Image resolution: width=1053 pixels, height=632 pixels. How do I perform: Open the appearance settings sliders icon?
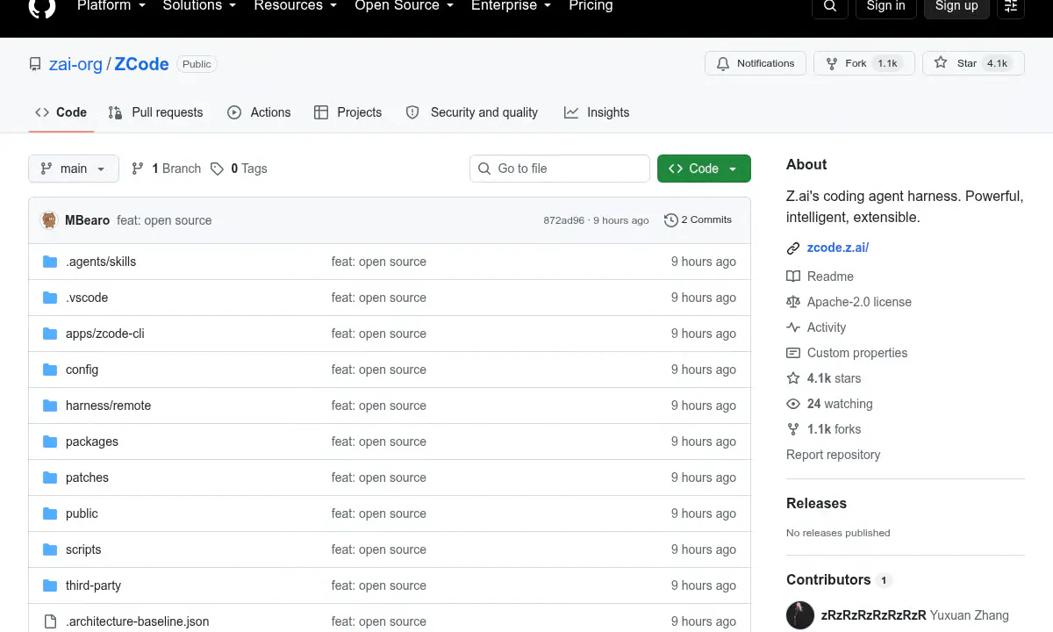pos(1011,6)
